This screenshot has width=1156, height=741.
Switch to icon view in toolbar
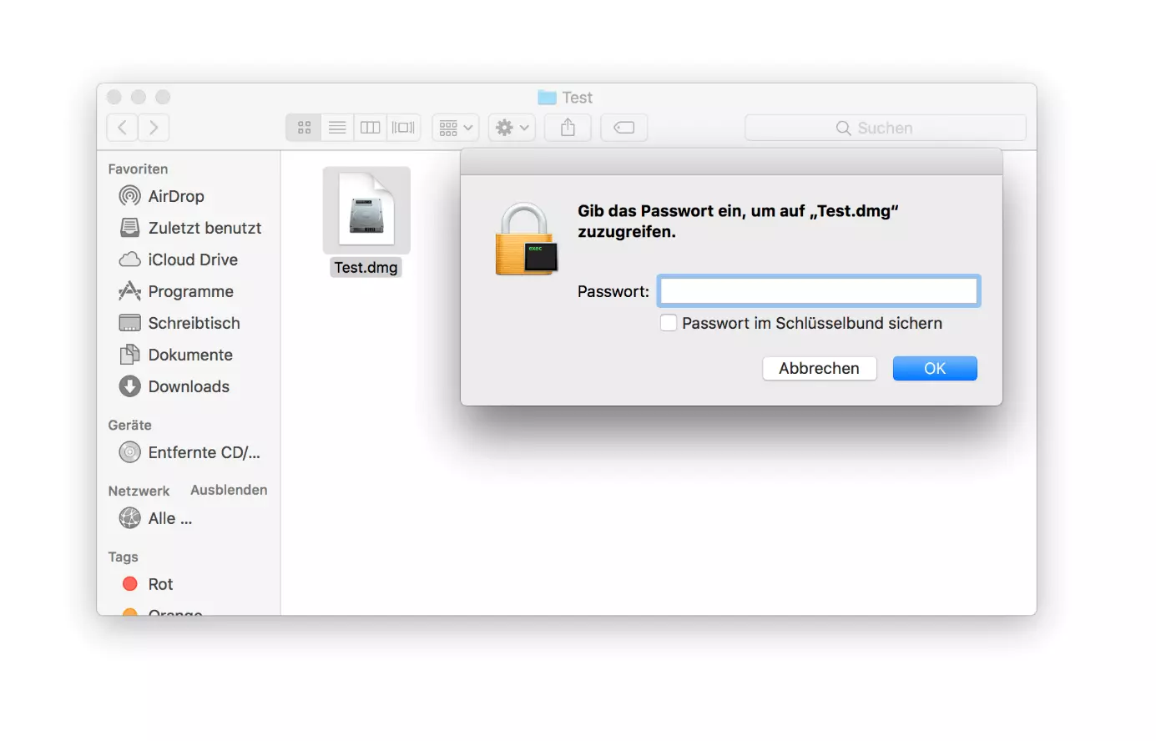pos(304,128)
